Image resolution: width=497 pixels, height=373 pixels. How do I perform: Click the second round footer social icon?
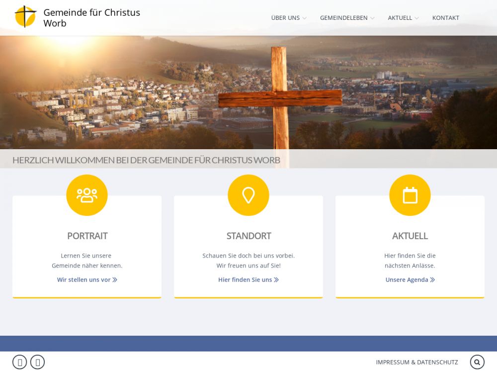pyautogui.click(x=38, y=362)
